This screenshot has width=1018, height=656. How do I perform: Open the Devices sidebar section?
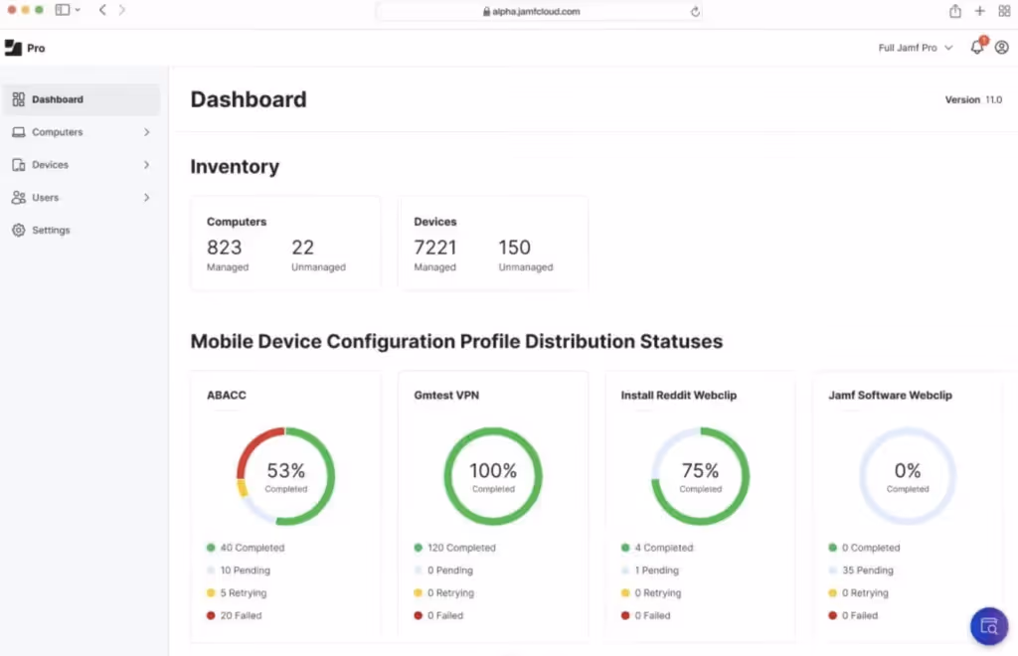(82, 165)
